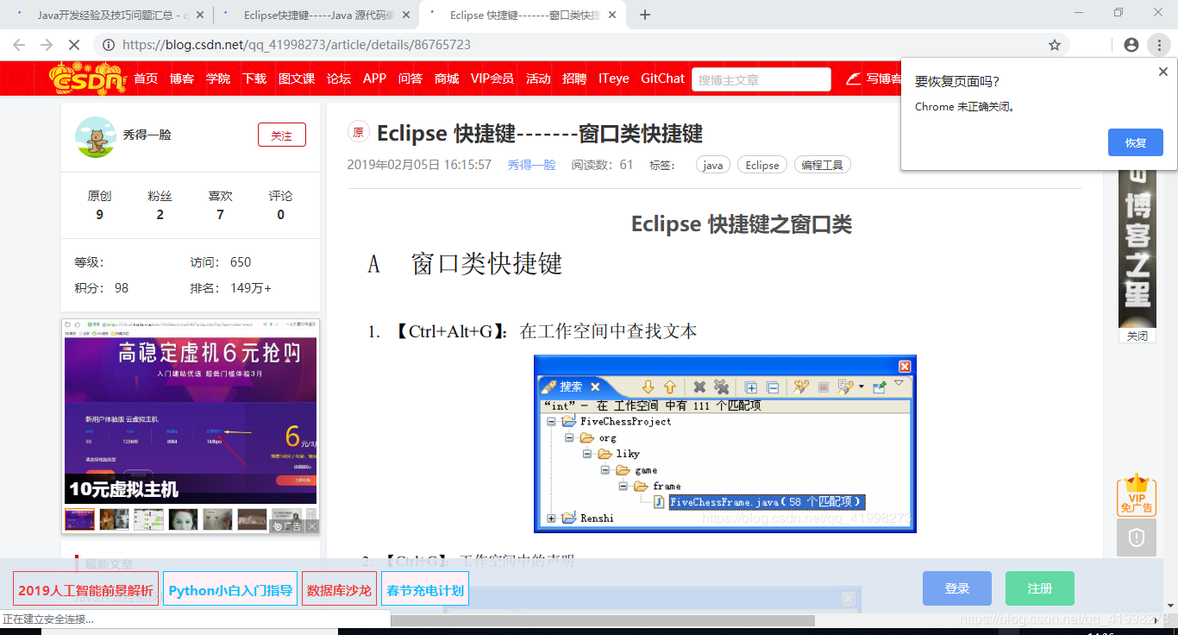Open a new browser tab
Viewport: 1178px width, 635px height.
tap(644, 15)
